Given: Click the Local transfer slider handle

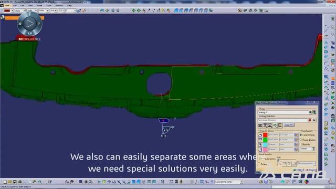Looking at the screenshot, I should coord(278,160).
